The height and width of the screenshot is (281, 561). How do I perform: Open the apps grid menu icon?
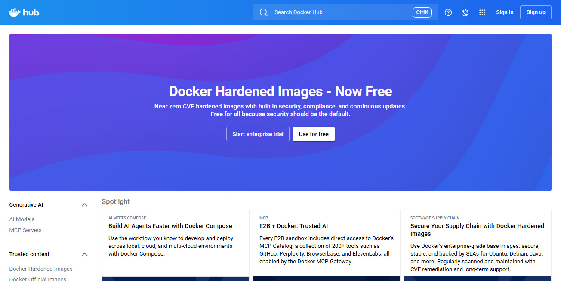click(x=482, y=12)
